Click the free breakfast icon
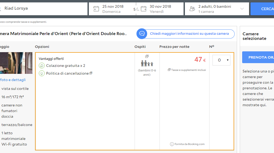 coord(41,66)
